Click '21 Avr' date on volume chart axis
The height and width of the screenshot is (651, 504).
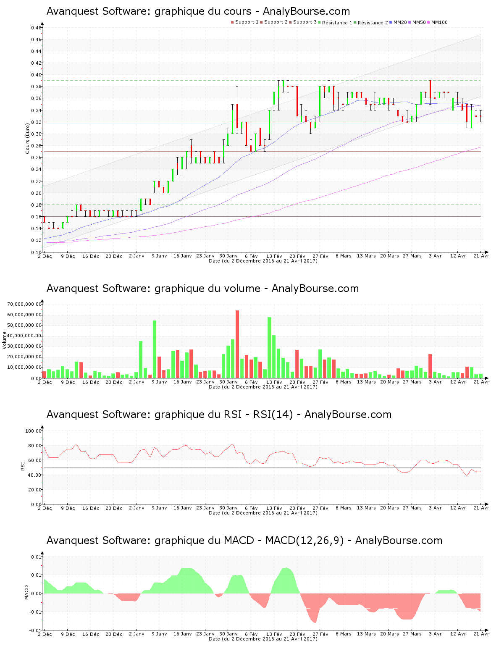pyautogui.click(x=481, y=382)
